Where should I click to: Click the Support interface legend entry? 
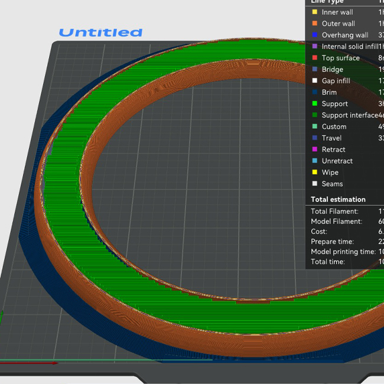click(349, 115)
